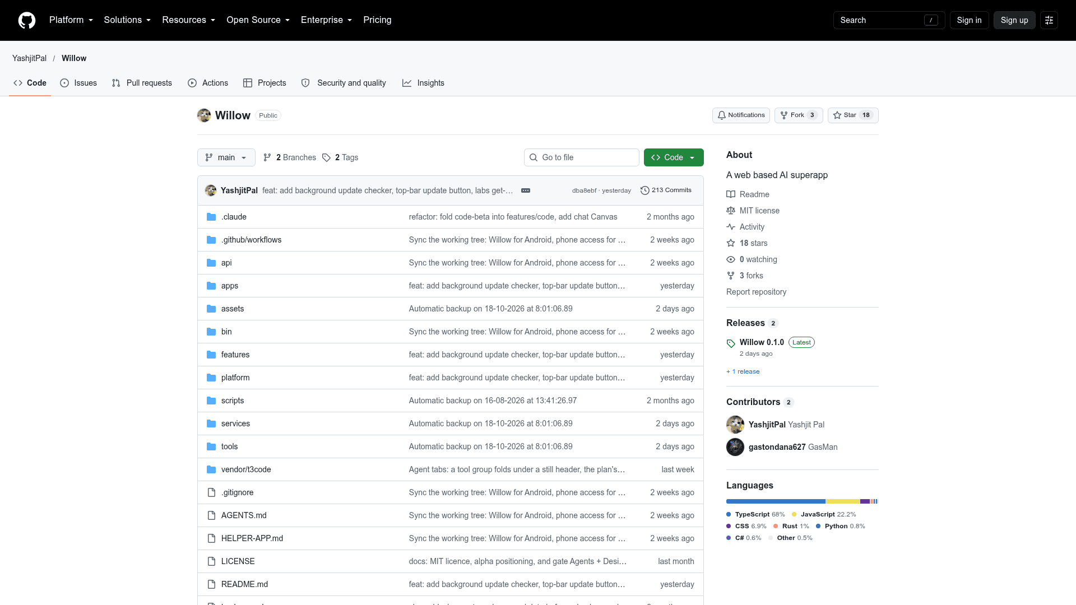Expand the Open Source menu
This screenshot has height=605, width=1076.
[258, 20]
